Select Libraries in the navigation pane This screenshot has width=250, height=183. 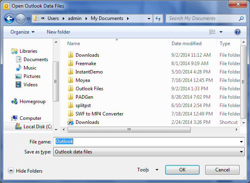point(28,51)
